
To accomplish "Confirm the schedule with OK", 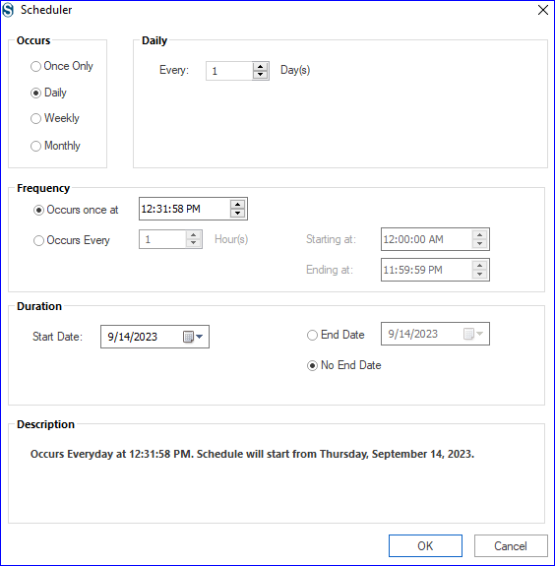I will pyautogui.click(x=425, y=545).
